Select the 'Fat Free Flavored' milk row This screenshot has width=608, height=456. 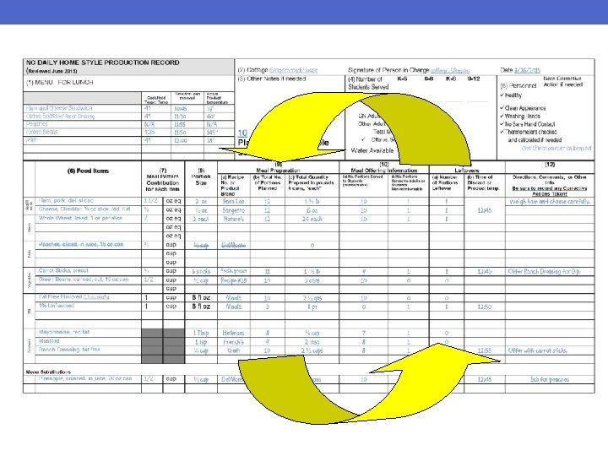click(x=73, y=297)
